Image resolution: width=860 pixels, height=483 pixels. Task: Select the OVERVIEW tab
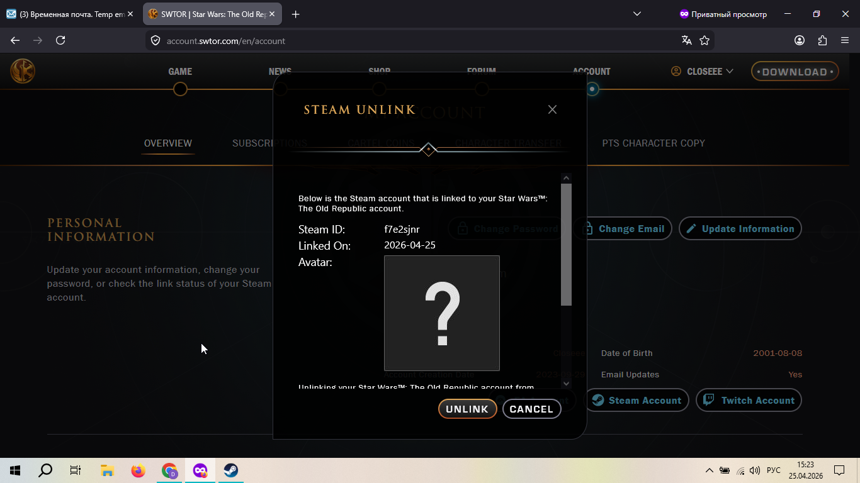click(x=168, y=143)
